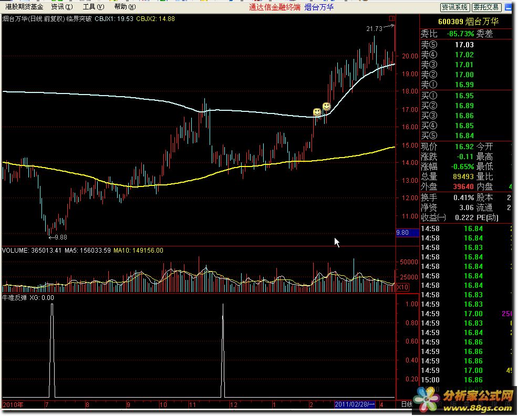Select the 2011/02/28/一 date marker
Image resolution: width=518 pixels, height=416 pixels.
coord(355,404)
